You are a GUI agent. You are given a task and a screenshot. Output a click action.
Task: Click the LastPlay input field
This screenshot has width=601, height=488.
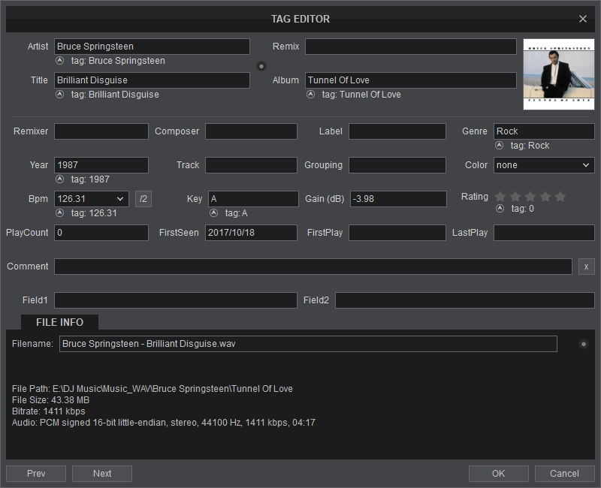click(544, 233)
